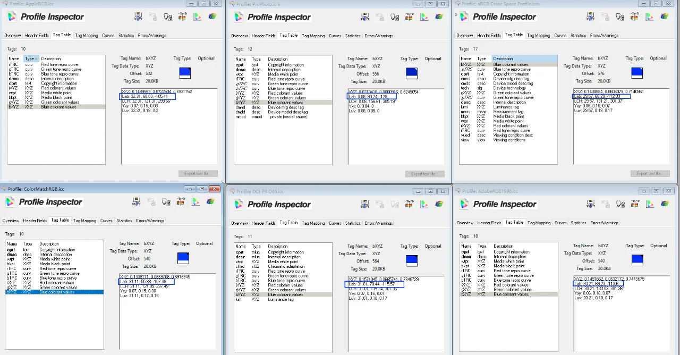The width and height of the screenshot is (680, 355).
Task: Open the 2D gamut graph icon in ProPhoto window
Action: click(424, 17)
